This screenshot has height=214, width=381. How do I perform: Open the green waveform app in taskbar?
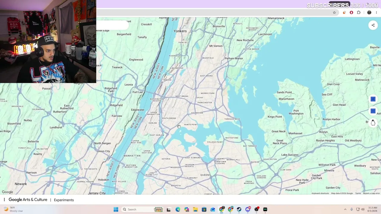pos(265,210)
